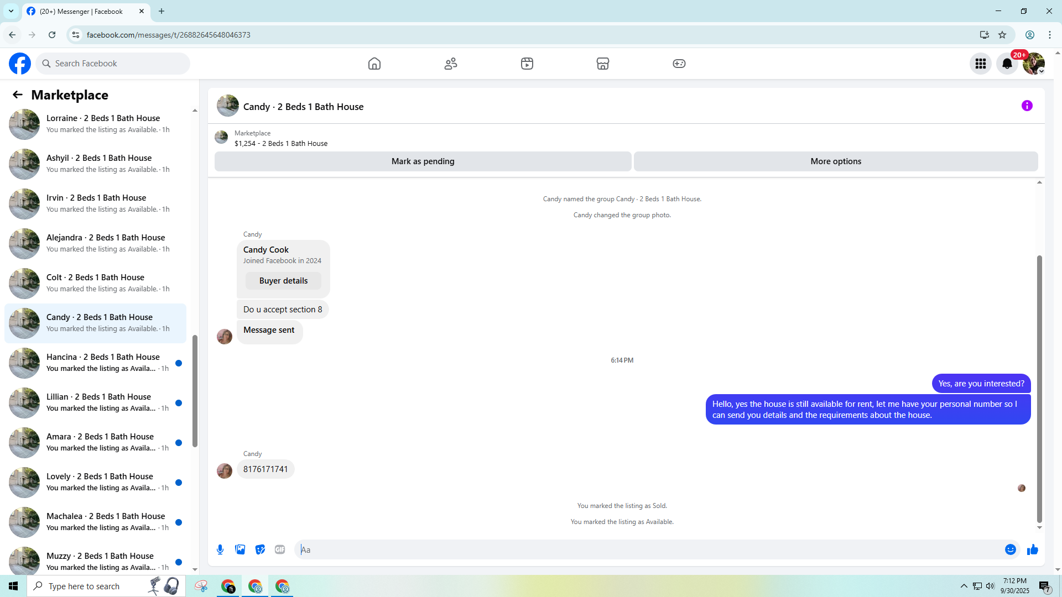Expand the browser tab search dropdown
This screenshot has height=597, width=1062.
pos(11,11)
